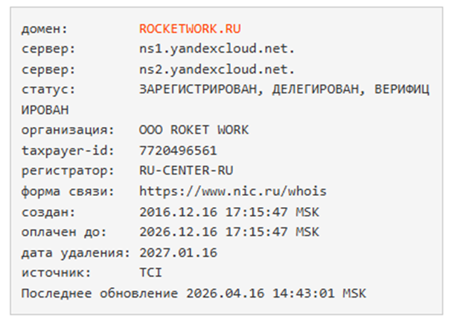Click the deletion date 2027.01.16
This screenshot has width=452, height=325.
point(178,252)
